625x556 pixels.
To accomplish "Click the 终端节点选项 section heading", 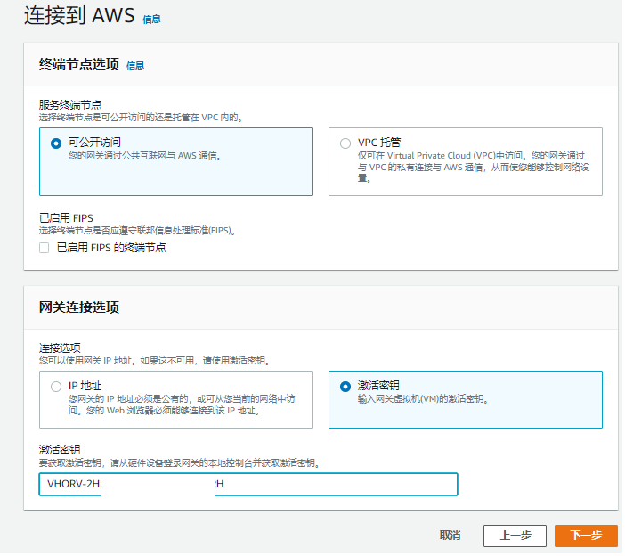I will point(79,64).
